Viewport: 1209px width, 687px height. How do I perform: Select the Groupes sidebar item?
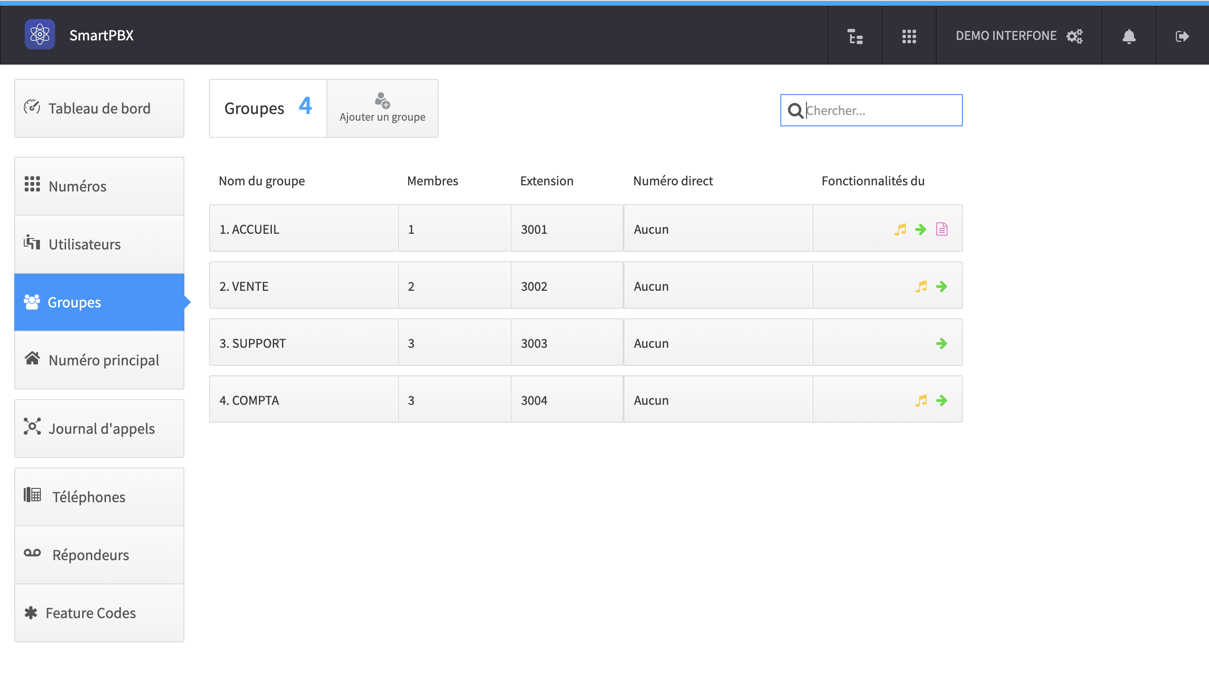point(99,302)
